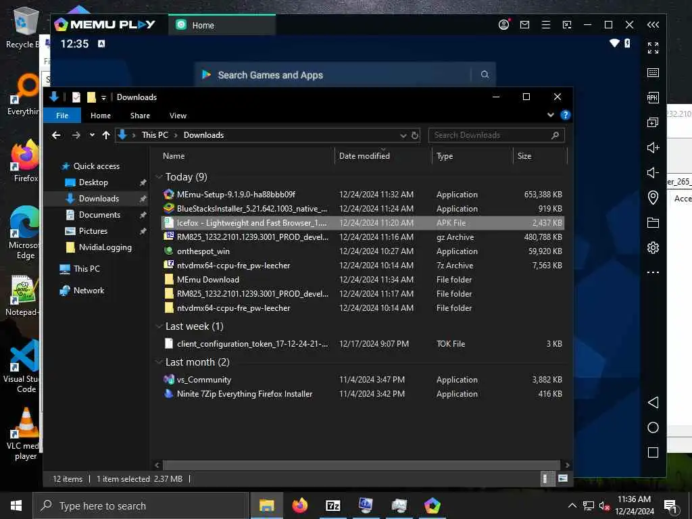Click 7-Zip icon in taskbar
Viewport: 692px width, 519px height.
[332, 505]
